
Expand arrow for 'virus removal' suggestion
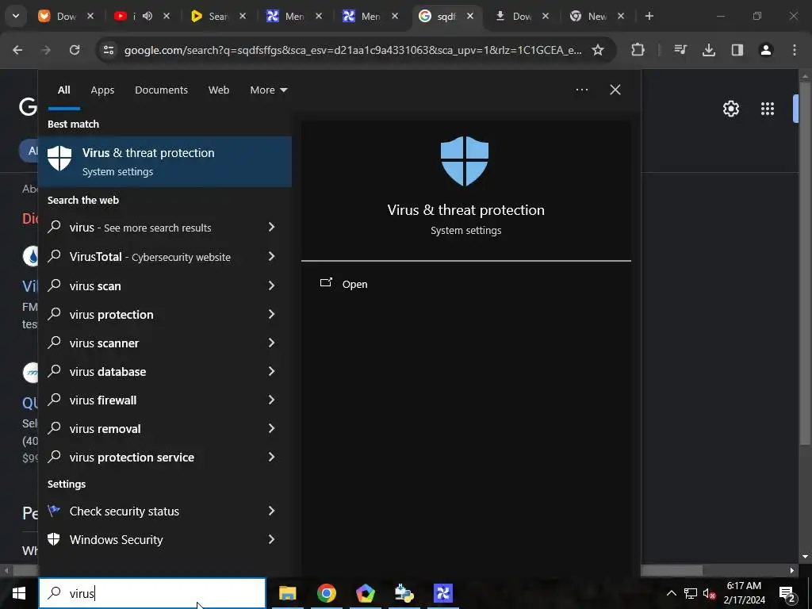[x=271, y=427]
